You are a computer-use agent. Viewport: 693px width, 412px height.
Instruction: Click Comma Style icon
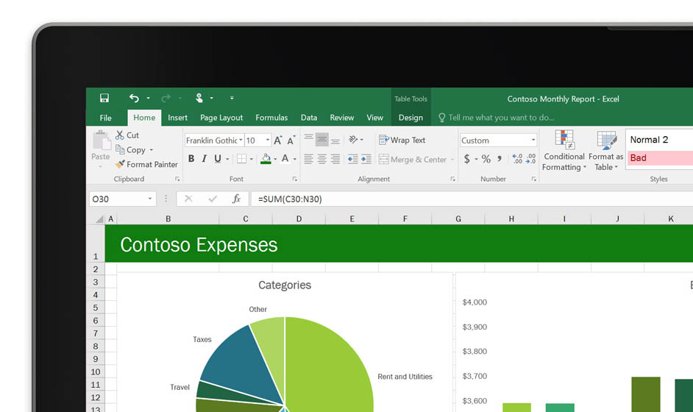click(500, 159)
